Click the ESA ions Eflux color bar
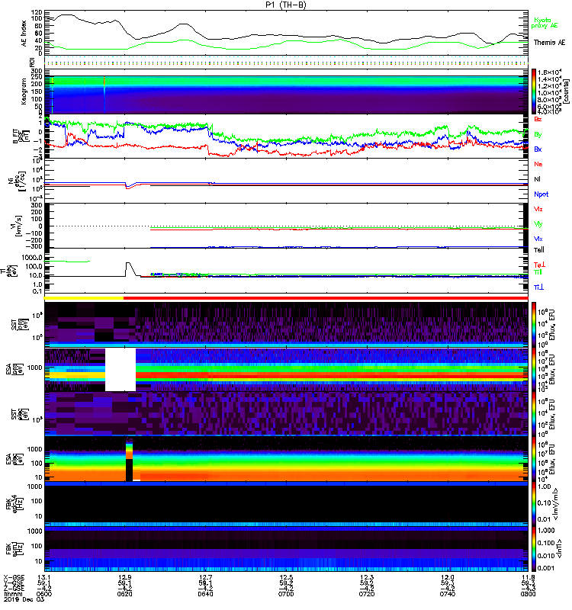The height and width of the screenshot is (610, 572). click(x=534, y=369)
